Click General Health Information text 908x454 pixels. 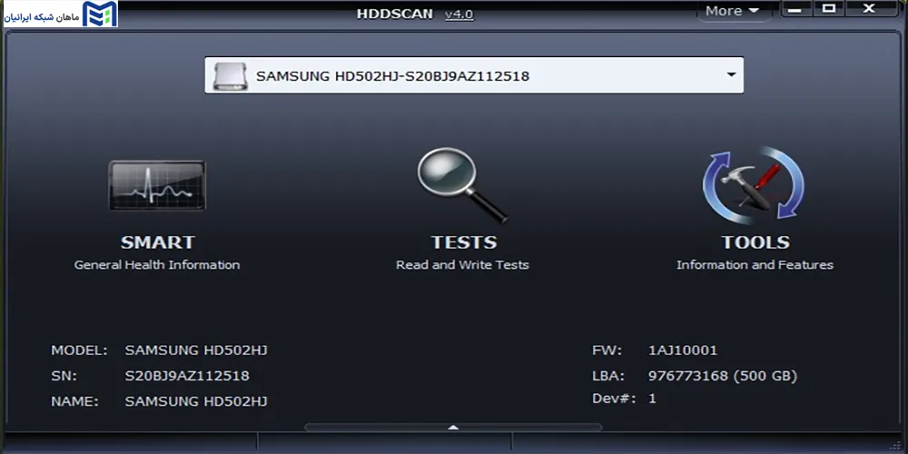[157, 265]
